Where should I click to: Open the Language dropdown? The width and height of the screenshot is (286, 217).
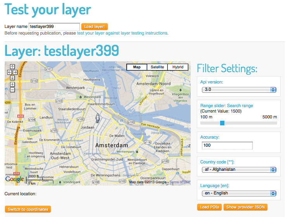tap(239, 193)
